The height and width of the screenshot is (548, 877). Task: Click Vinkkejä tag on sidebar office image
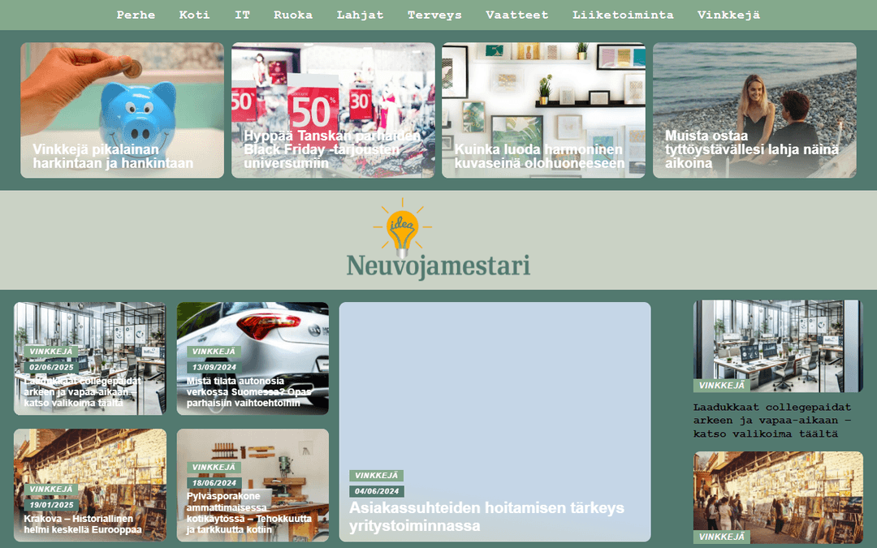(722, 386)
